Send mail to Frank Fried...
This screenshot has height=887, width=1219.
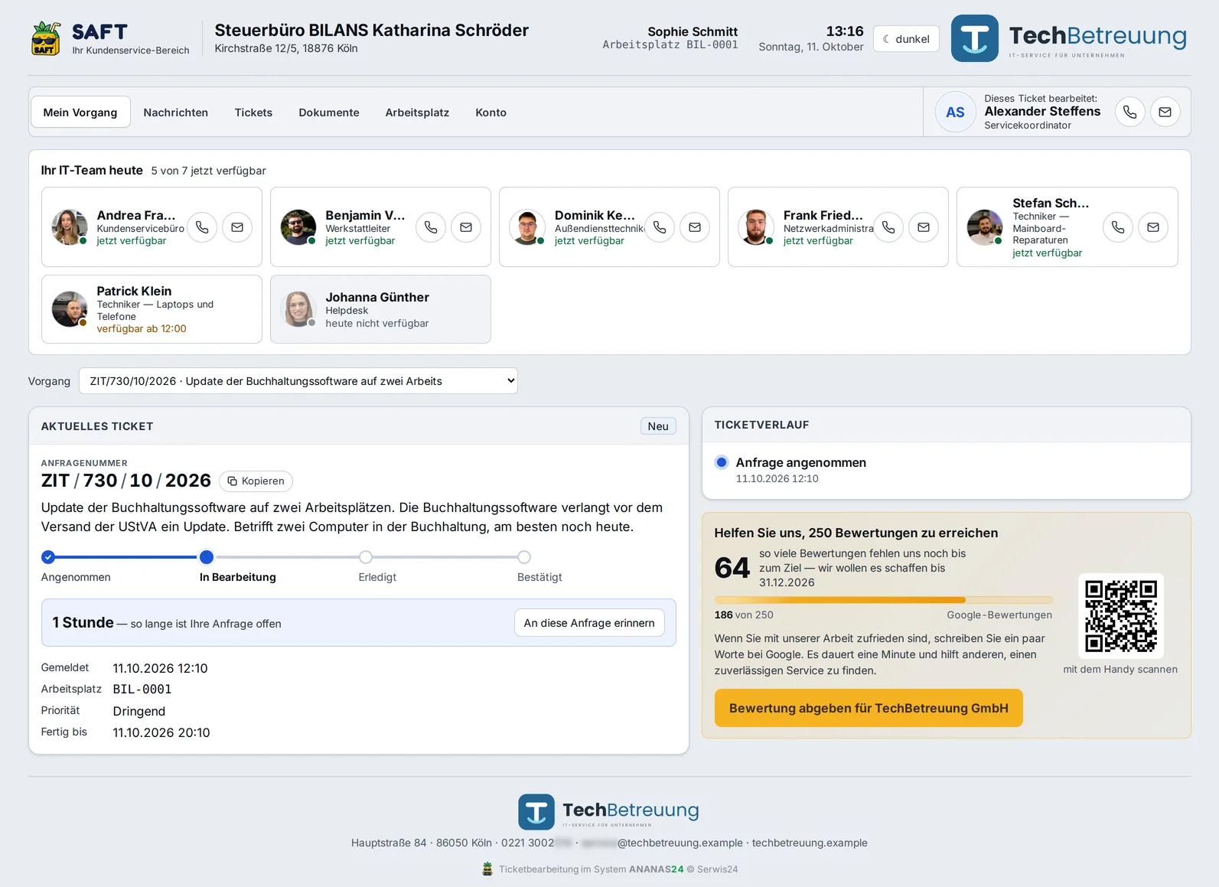tap(924, 227)
